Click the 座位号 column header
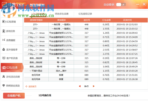This screenshot has width=148, height=101. (87, 20)
